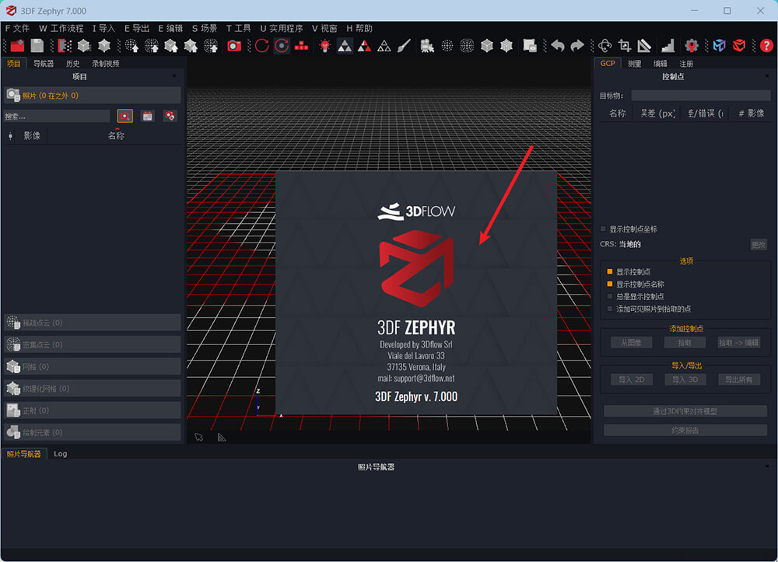Expand the 照片 (0 在之外 0) section

93,95
